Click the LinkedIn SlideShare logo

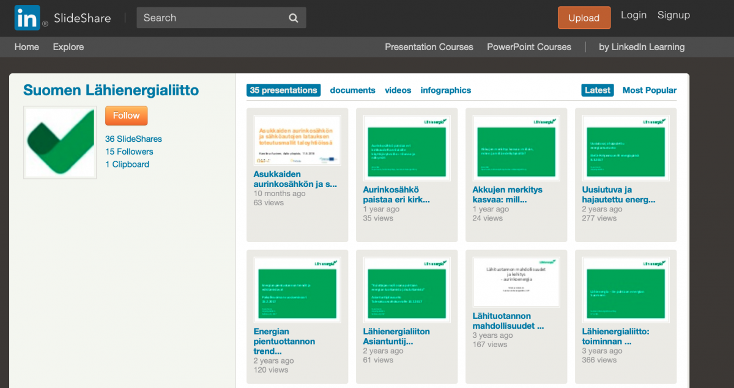point(62,18)
